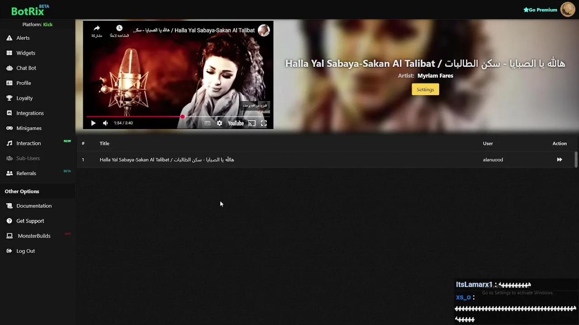Image resolution: width=579 pixels, height=325 pixels.
Task: Open the Interaction menu item
Action: click(x=28, y=143)
